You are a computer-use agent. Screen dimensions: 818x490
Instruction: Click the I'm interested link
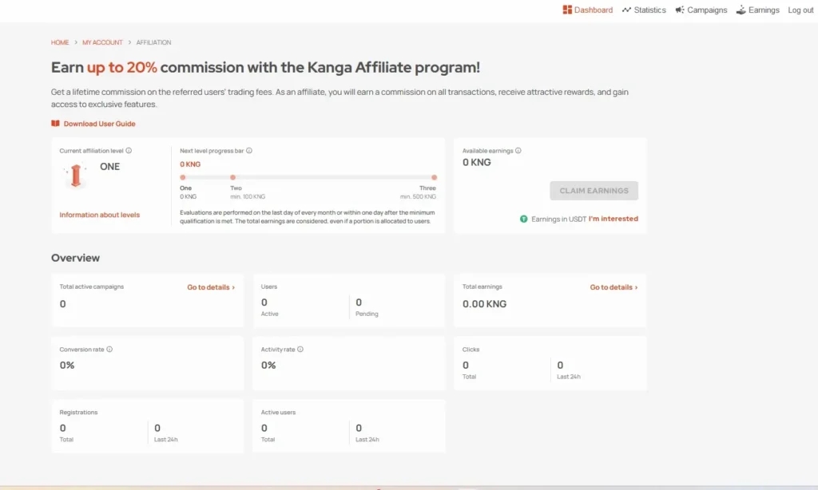613,219
